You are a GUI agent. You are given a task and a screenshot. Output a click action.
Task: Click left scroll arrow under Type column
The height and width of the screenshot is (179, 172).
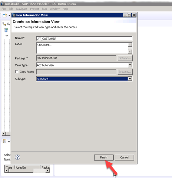[x=7, y=170]
